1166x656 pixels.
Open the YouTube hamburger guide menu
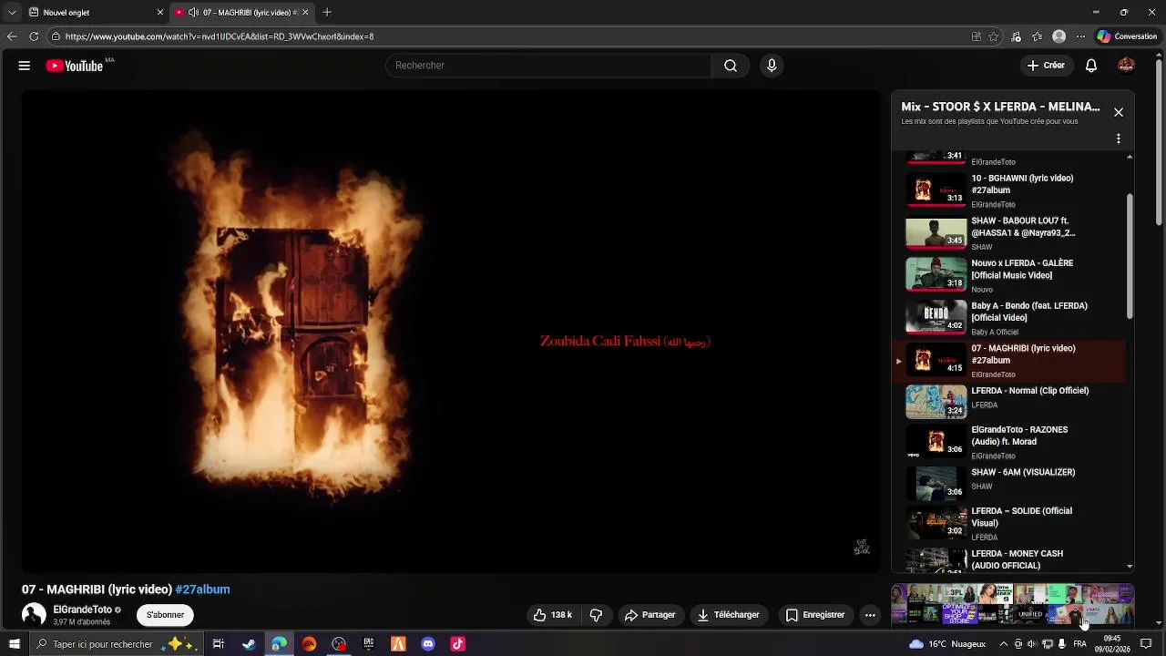25,66
